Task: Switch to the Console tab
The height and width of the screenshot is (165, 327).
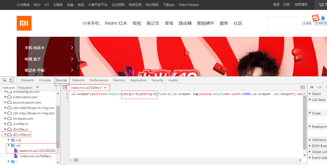Action: [45, 80]
